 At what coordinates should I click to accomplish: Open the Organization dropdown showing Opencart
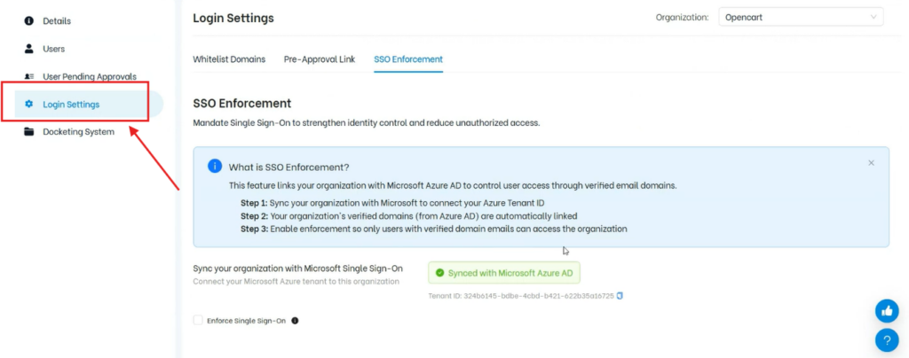pyautogui.click(x=799, y=17)
